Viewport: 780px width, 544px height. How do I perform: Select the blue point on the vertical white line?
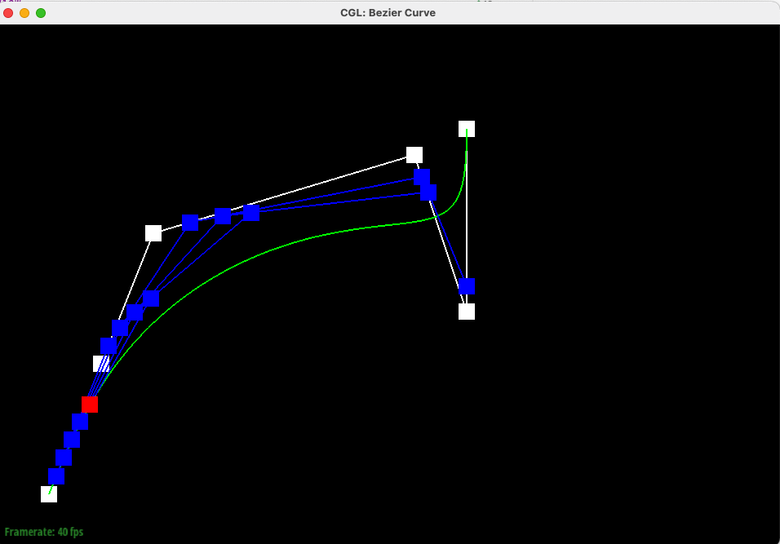pos(467,286)
